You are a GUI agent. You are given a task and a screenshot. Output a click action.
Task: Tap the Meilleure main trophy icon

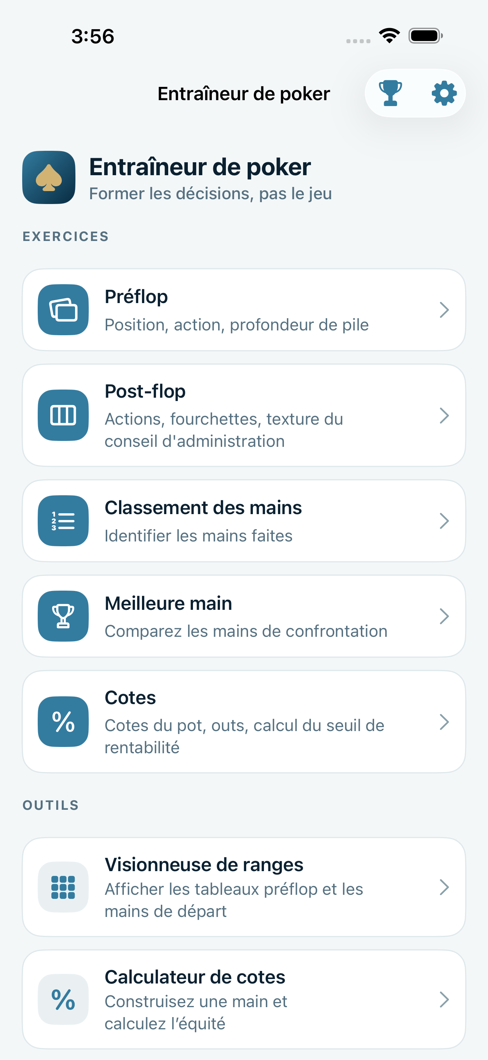pyautogui.click(x=63, y=616)
